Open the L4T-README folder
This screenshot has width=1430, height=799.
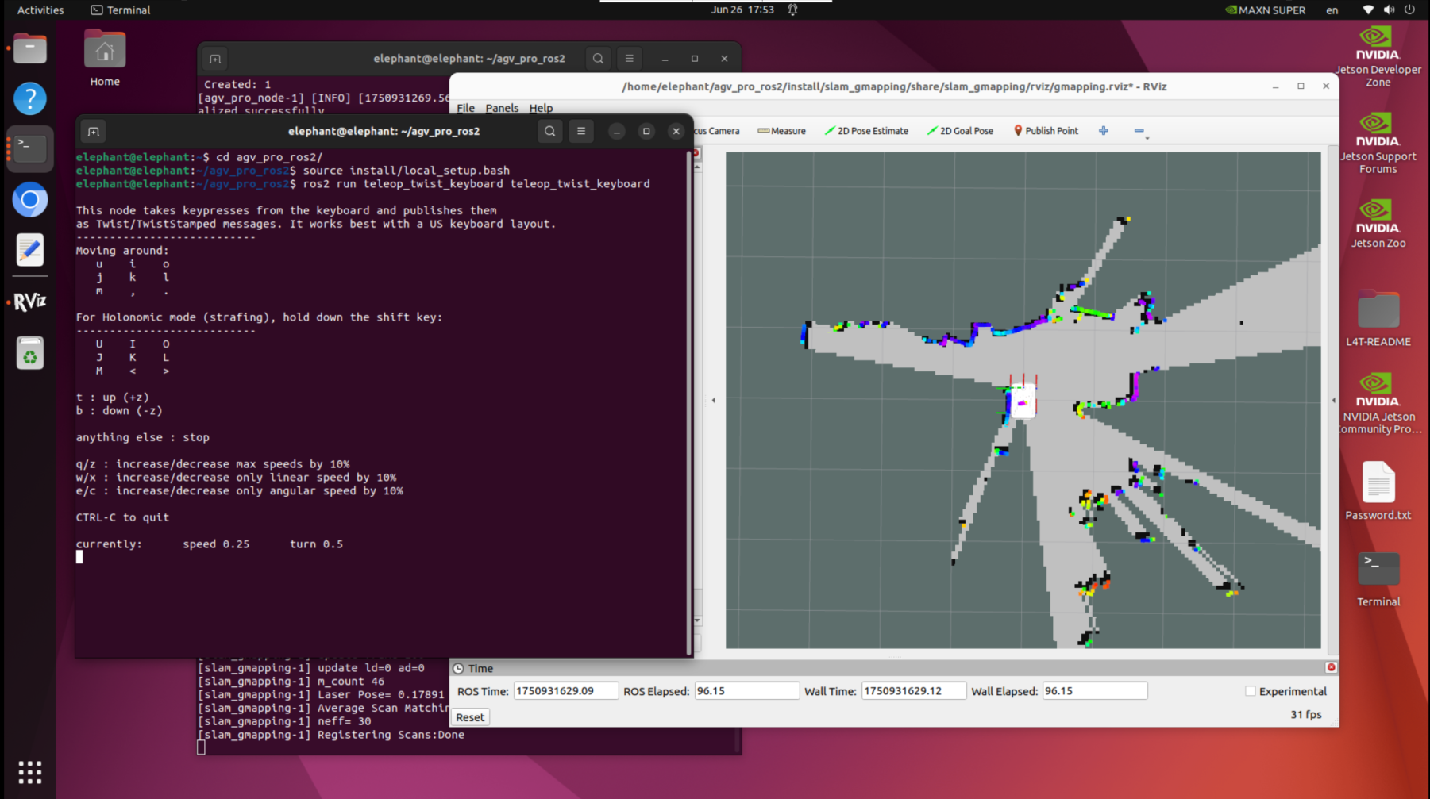point(1378,319)
